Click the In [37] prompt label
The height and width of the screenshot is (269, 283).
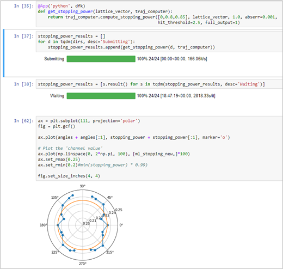[x=24, y=36]
